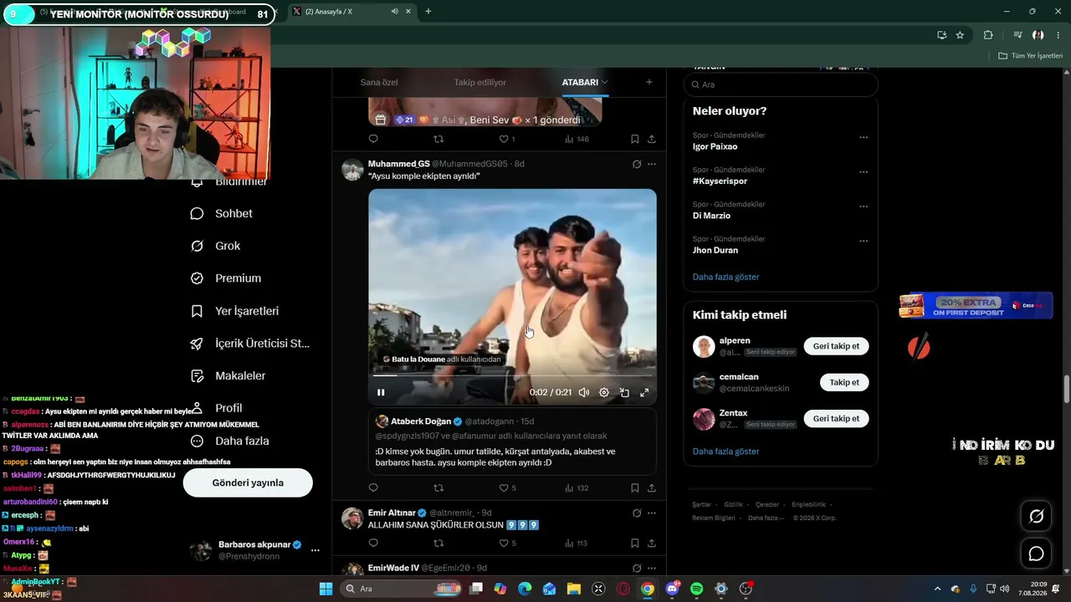This screenshot has width=1071, height=602.
Task: Open İçerik Üreticisi Stüdyosu in the sidebar
Action: (250, 344)
